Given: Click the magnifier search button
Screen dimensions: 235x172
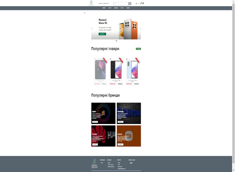Looking at the screenshot, I should [x=130, y=4].
